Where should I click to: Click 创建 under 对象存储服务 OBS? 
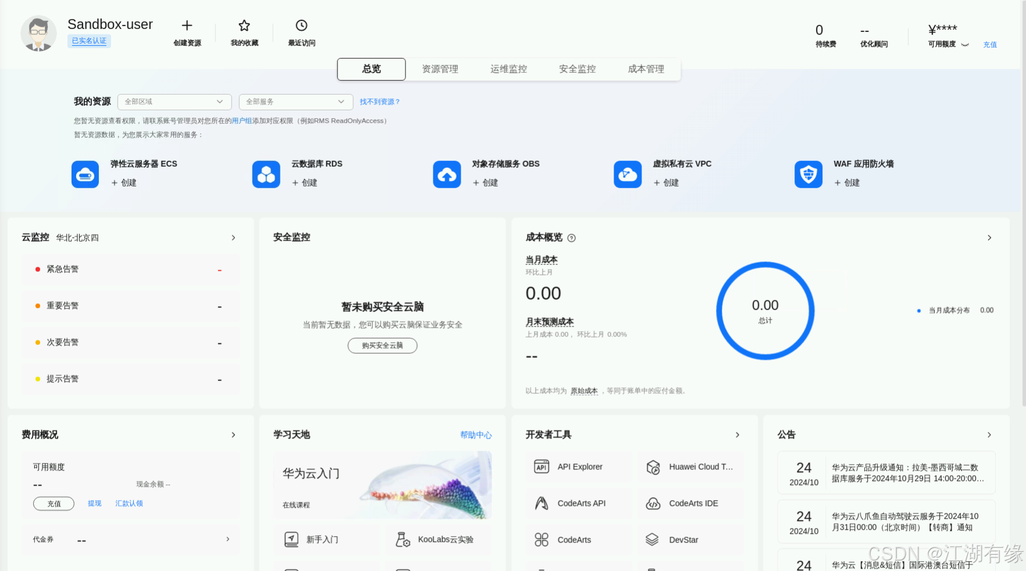point(486,183)
